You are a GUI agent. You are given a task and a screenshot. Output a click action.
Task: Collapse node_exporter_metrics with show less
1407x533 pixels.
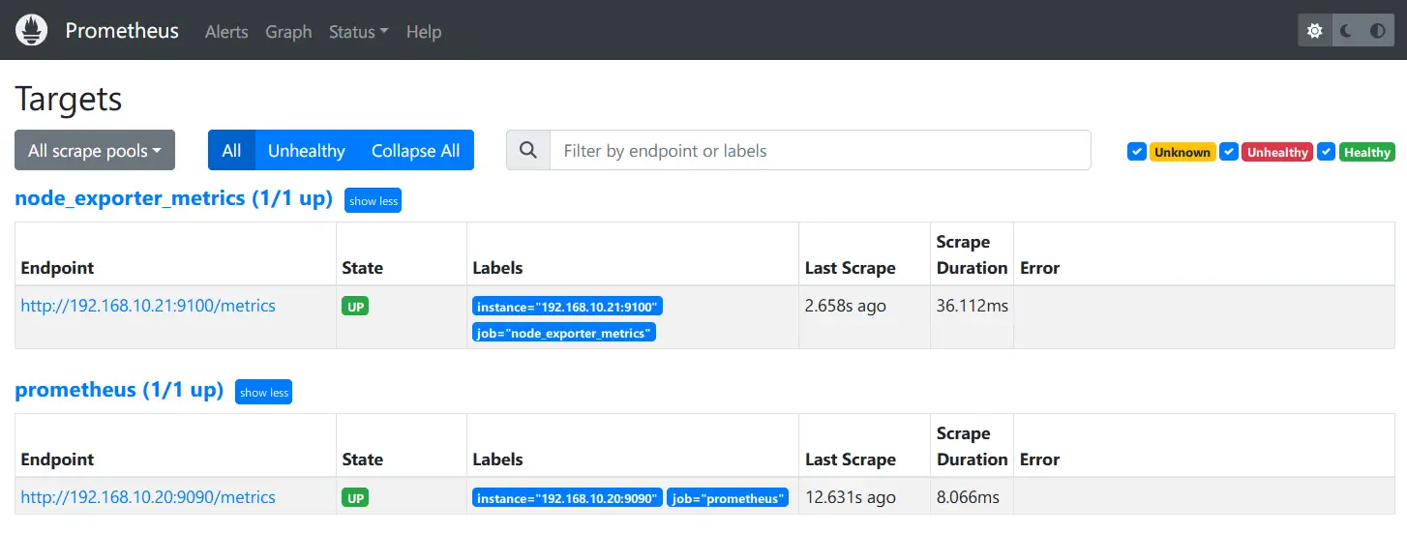point(373,200)
